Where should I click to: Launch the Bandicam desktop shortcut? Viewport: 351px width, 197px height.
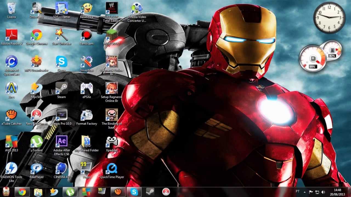coord(87,37)
